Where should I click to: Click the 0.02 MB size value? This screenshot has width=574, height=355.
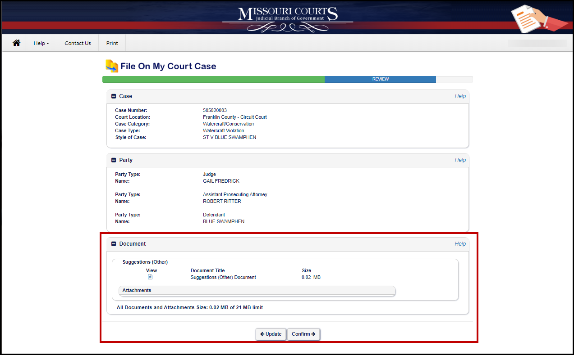pyautogui.click(x=311, y=277)
